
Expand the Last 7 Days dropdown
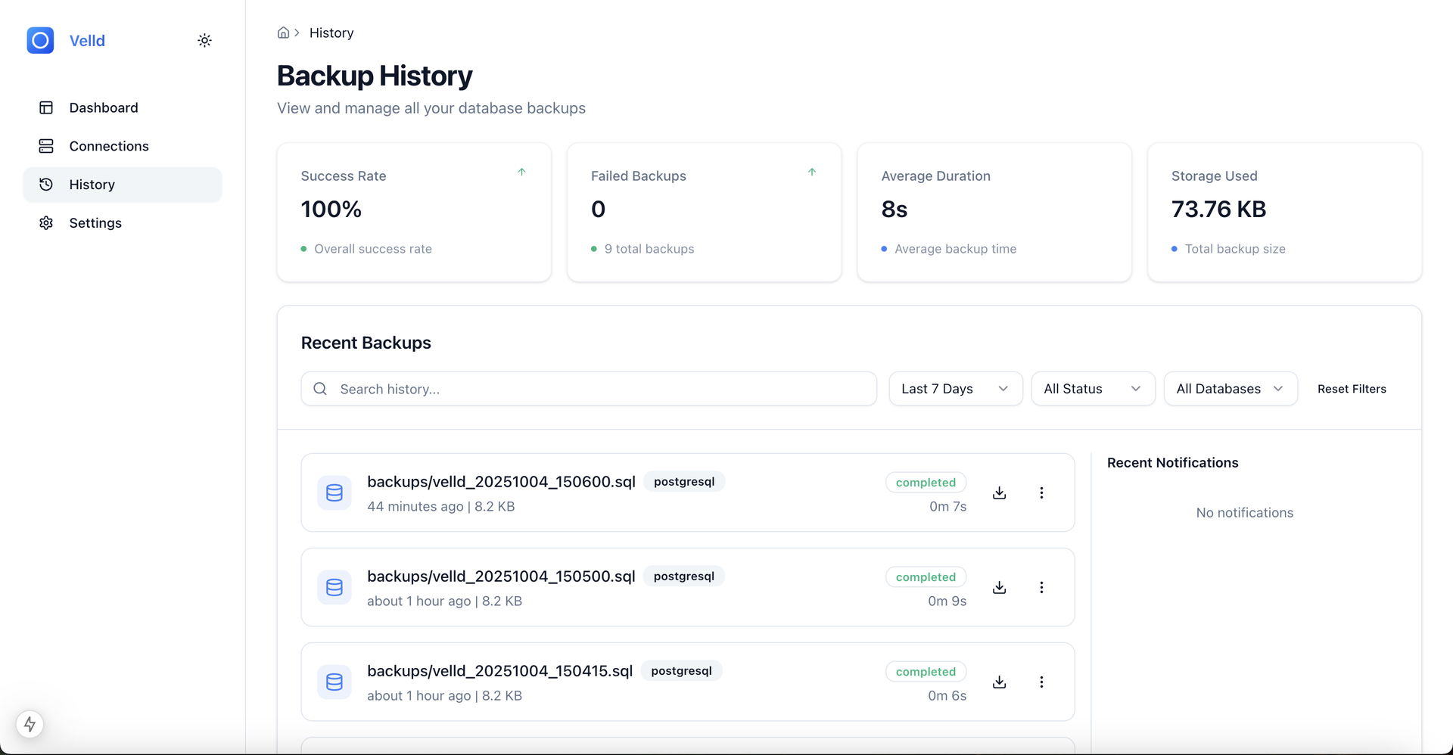(955, 389)
